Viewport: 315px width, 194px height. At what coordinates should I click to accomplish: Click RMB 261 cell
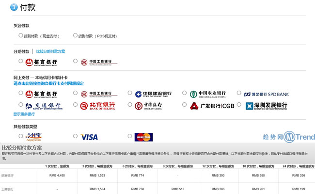tap(258, 189)
